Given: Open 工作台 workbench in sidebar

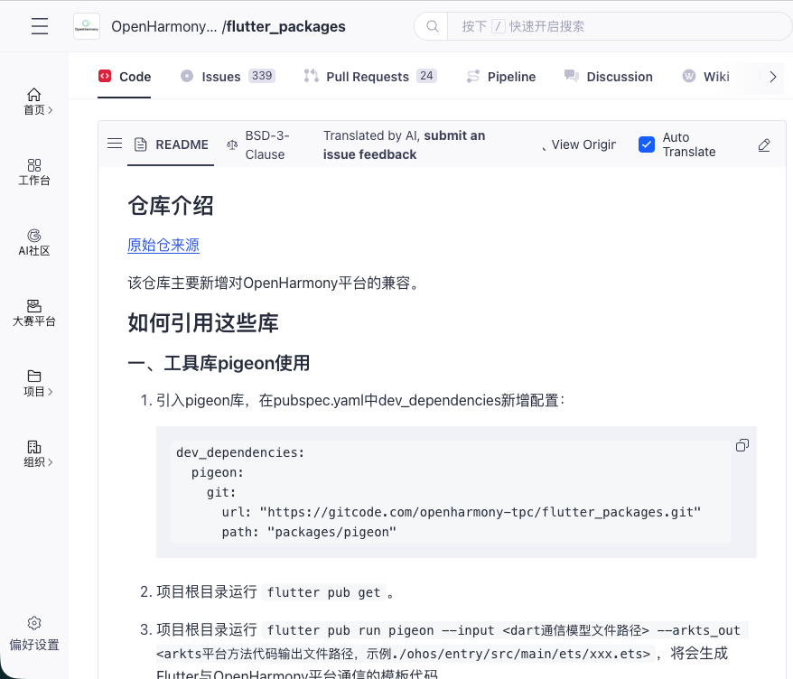Looking at the screenshot, I should pos(34,172).
